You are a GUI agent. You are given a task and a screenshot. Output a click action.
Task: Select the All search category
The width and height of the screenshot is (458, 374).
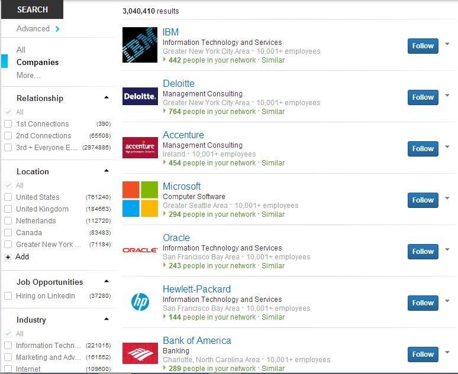pyautogui.click(x=21, y=50)
